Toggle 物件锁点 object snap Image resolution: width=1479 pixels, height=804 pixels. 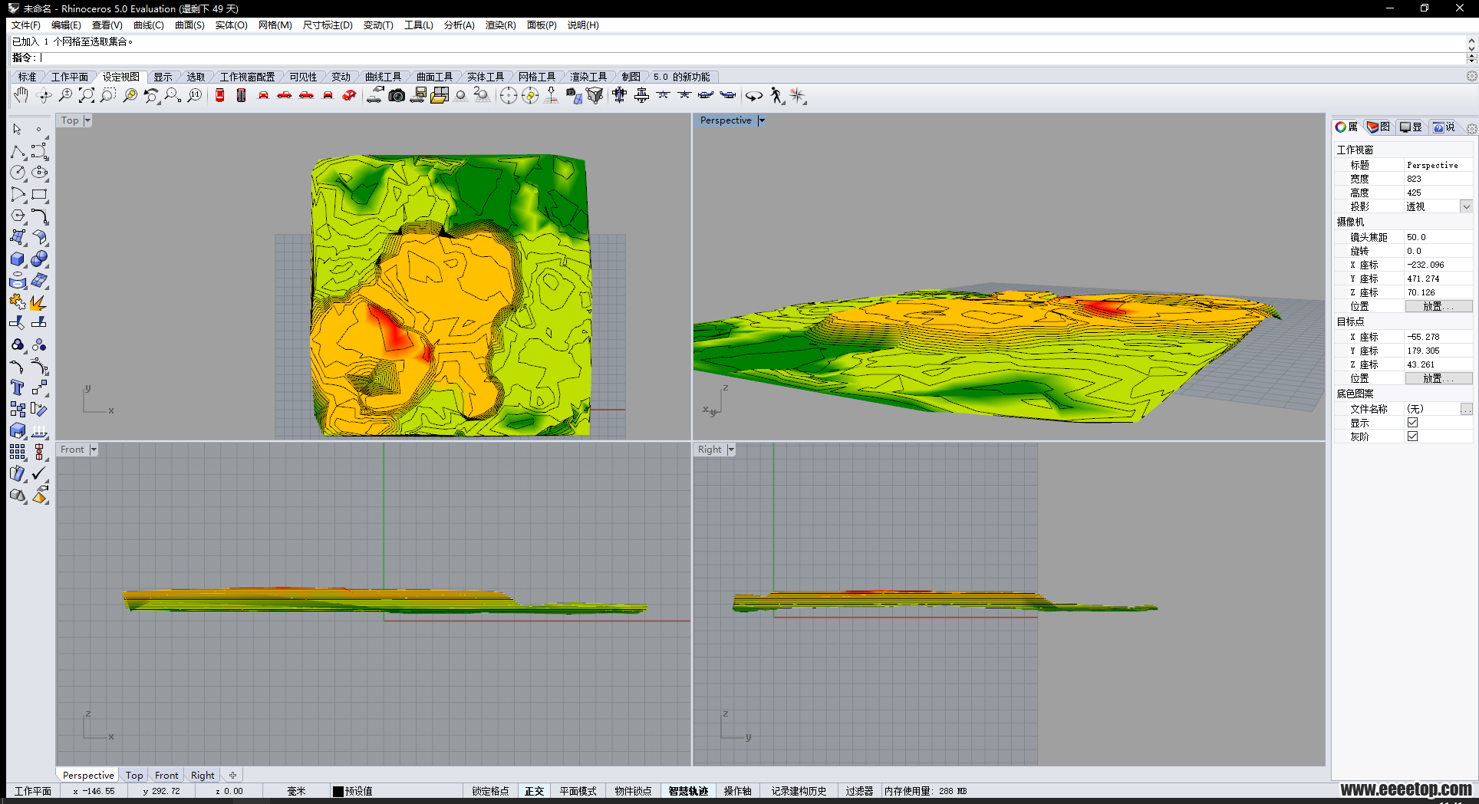(633, 791)
